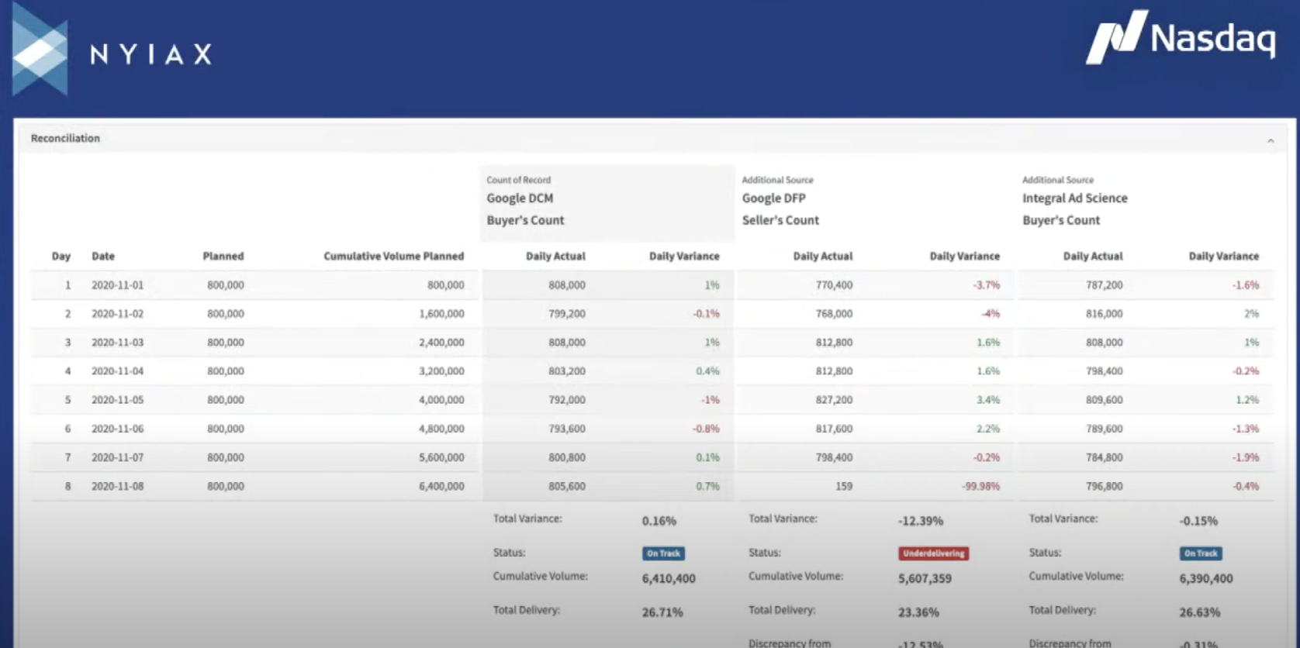The image size is (1300, 648).
Task: Click the Cumulative Volume Planned header
Action: tap(393, 256)
